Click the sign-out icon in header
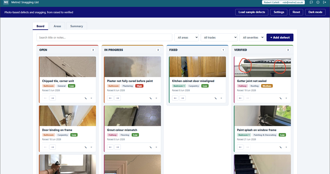This screenshot has height=174, width=330. point(324,2)
